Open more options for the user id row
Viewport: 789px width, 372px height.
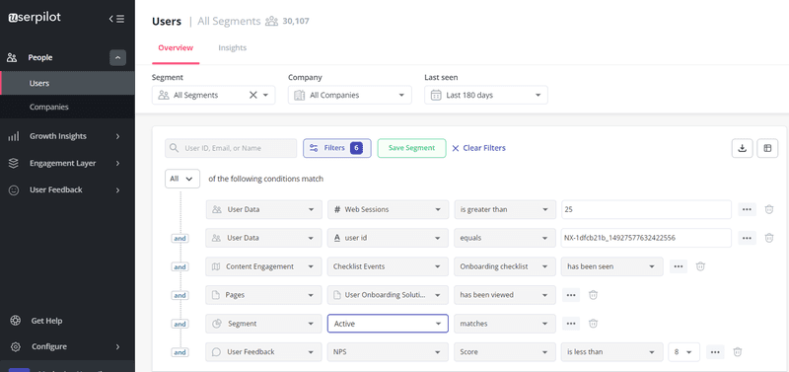coord(747,238)
